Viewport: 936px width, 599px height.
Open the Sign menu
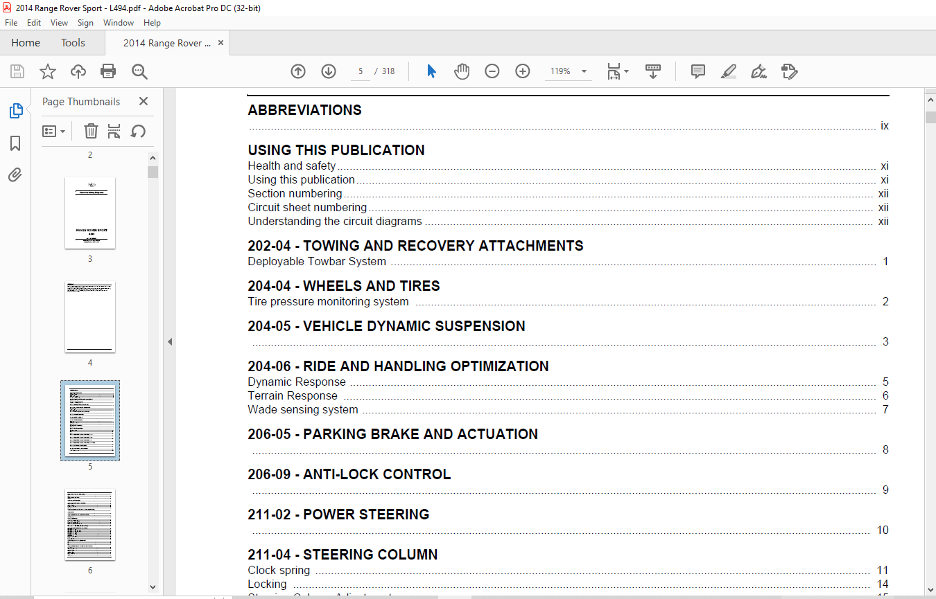pos(85,23)
